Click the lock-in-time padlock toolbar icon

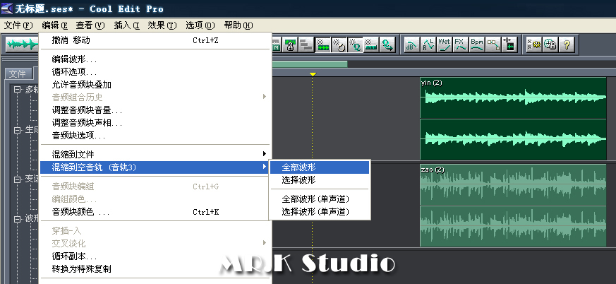coord(291,45)
